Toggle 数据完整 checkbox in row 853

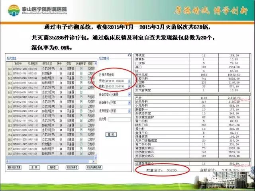[x=81, y=130]
